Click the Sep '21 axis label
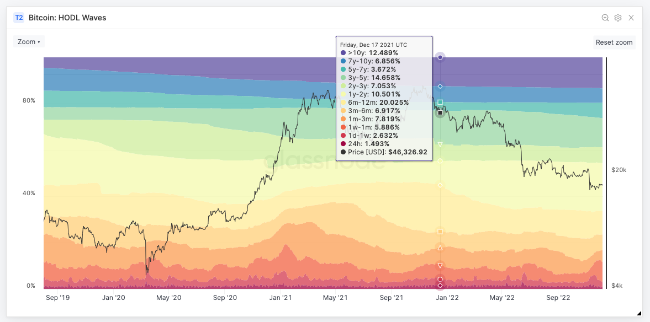 [391, 297]
